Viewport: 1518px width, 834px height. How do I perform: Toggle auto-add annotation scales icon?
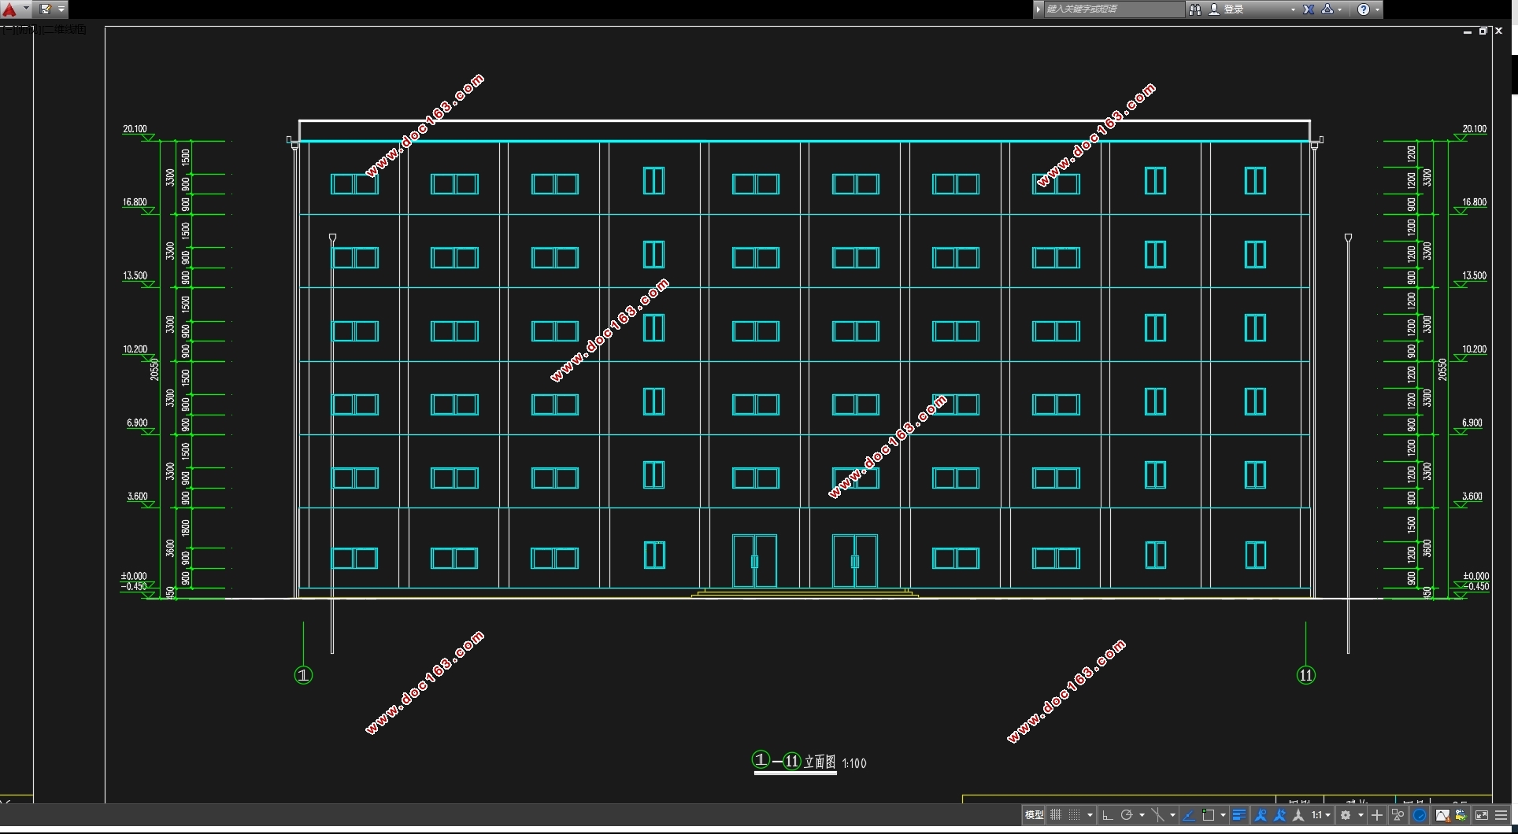1279,815
